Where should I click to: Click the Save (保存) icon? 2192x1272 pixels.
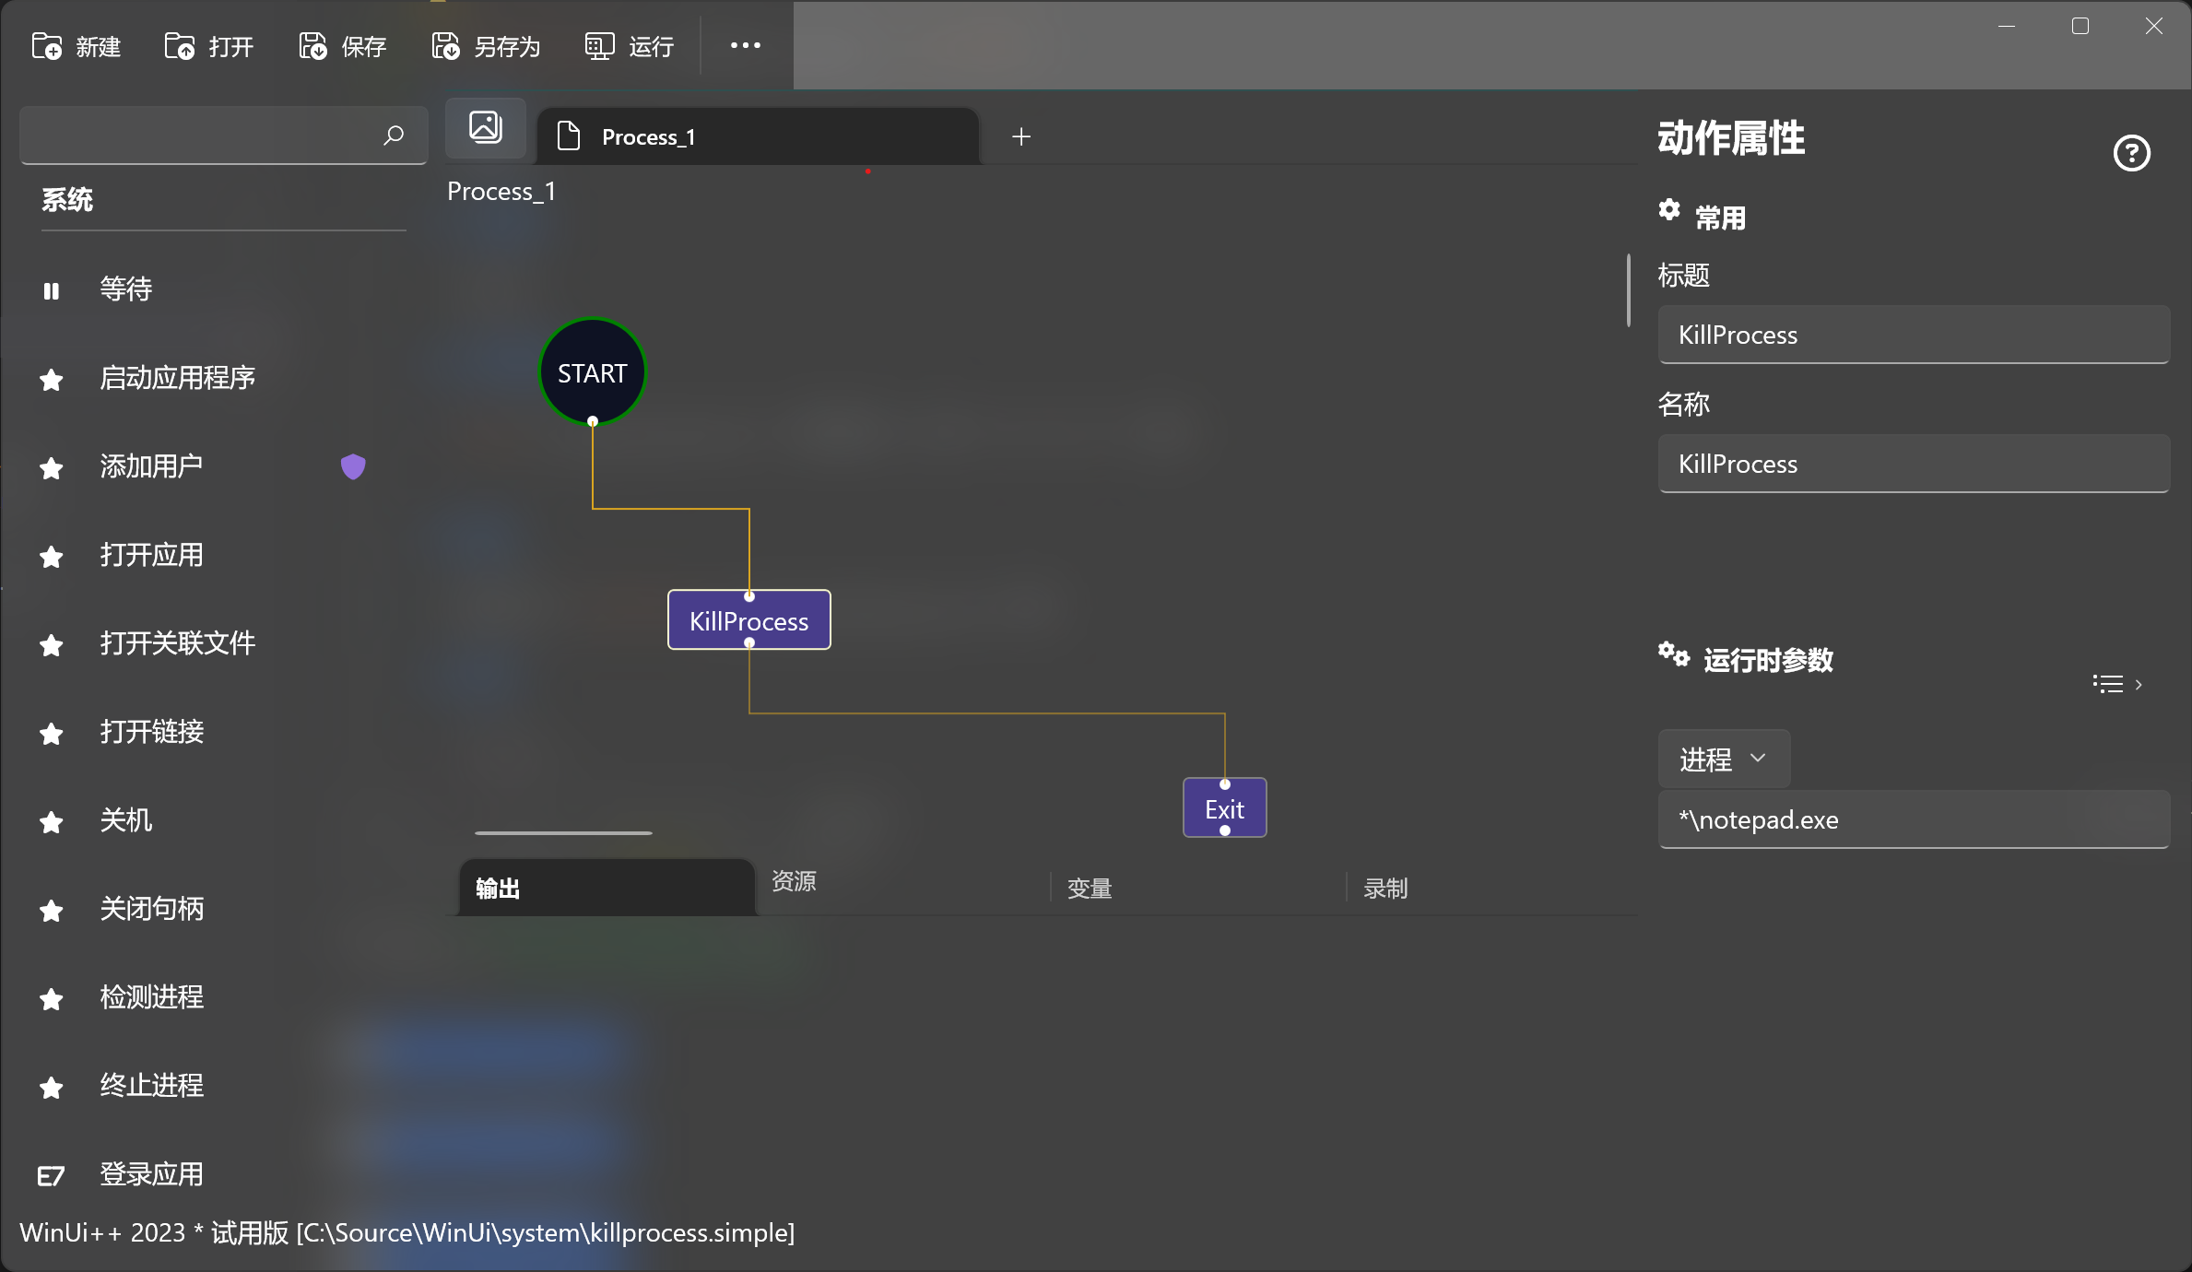click(x=312, y=46)
